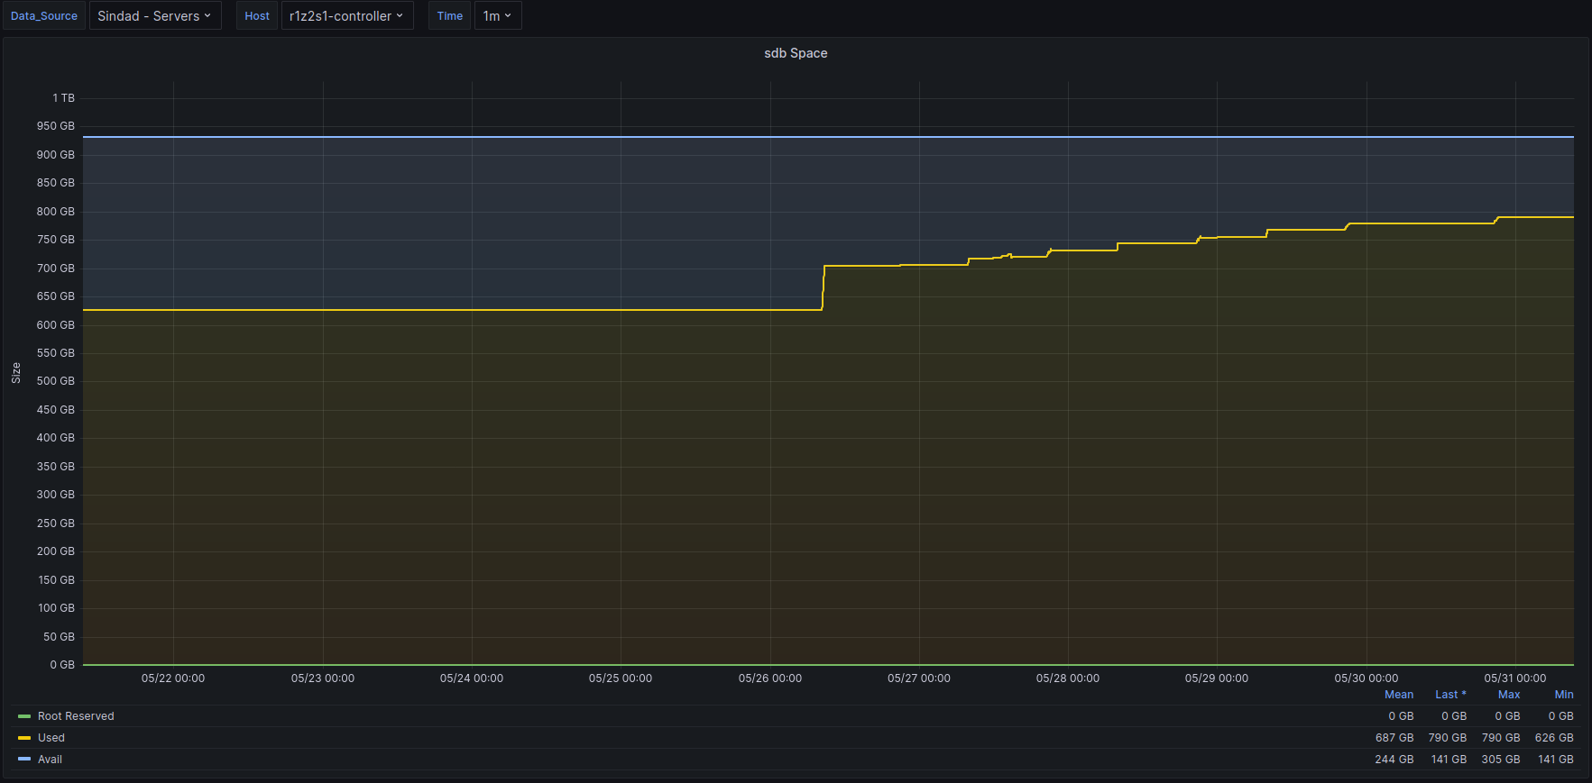Open the 1m time interval dropdown

click(497, 16)
